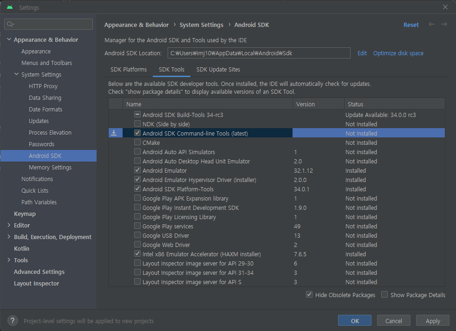The height and width of the screenshot is (331, 456).
Task: Click the download icon beside Command-line Tools
Action: (114, 133)
